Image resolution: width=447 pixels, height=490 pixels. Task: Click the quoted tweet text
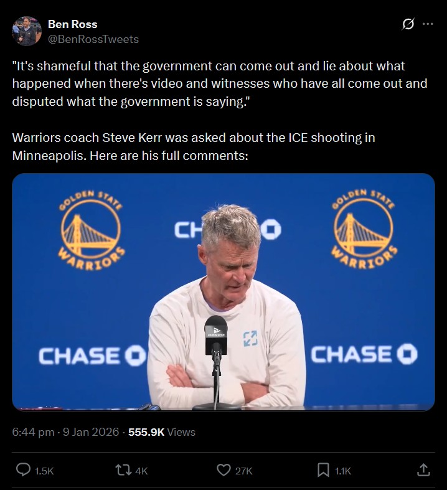click(x=220, y=83)
